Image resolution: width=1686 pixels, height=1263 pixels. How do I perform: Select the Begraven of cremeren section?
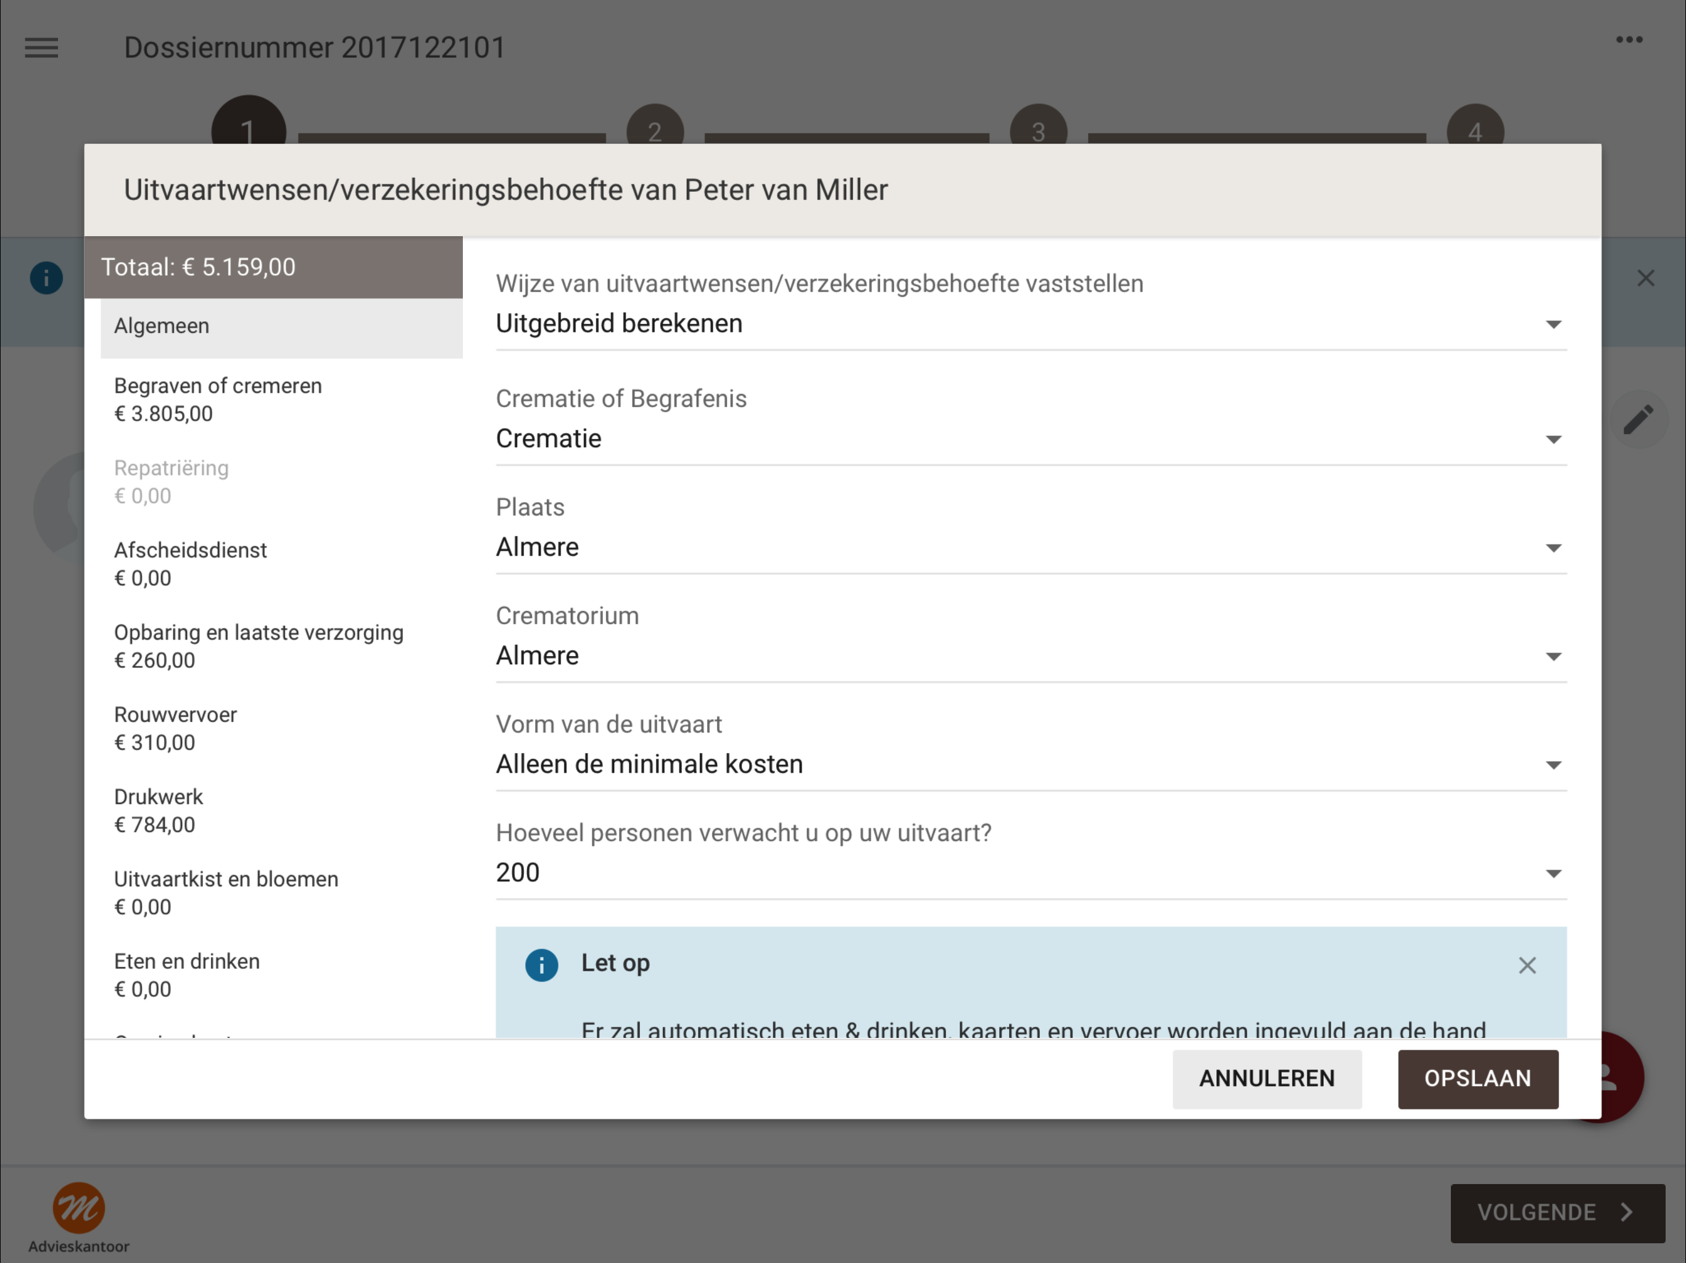[281, 400]
